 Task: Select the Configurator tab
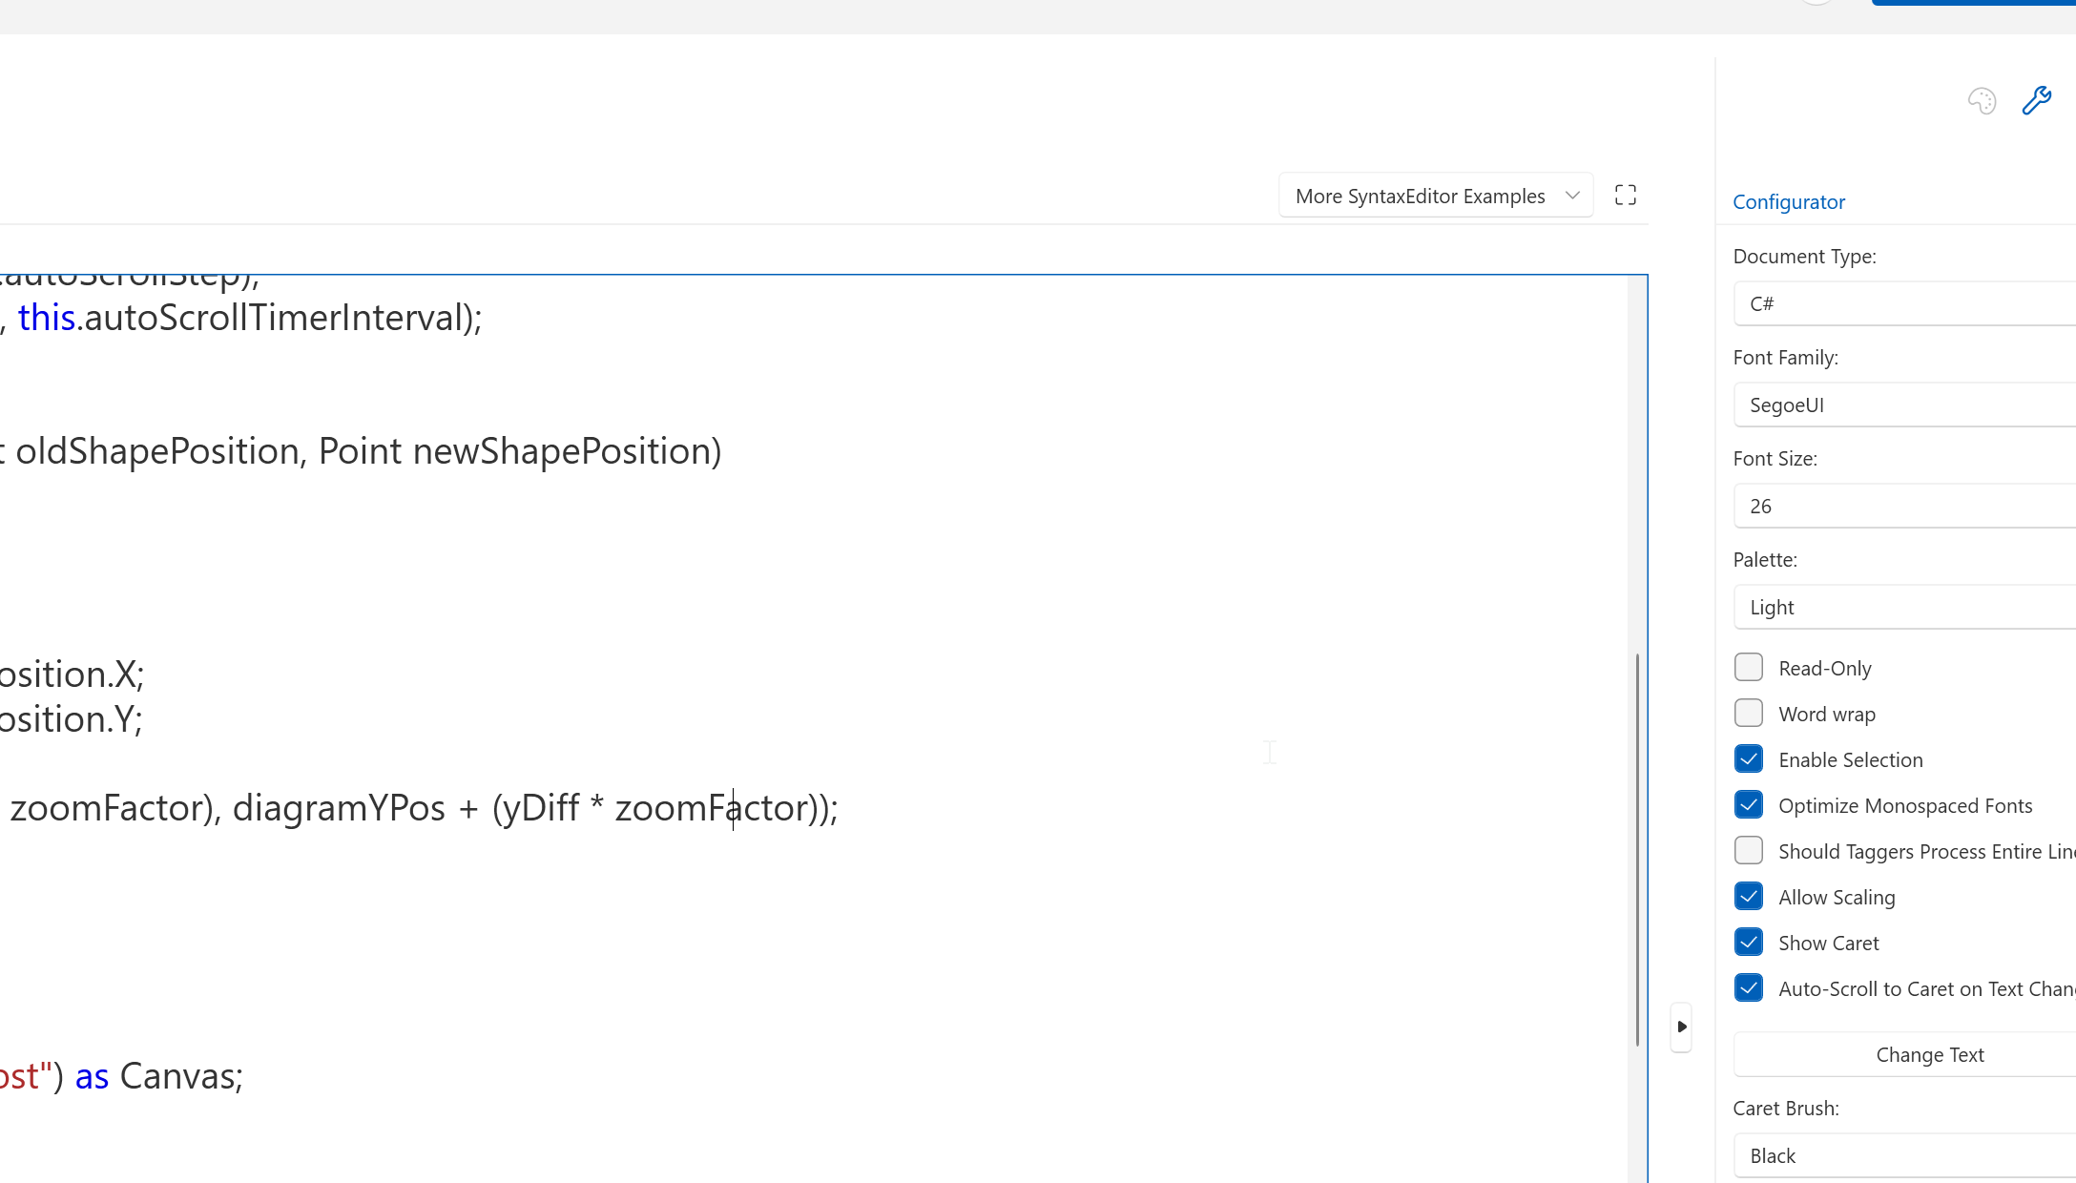pyautogui.click(x=1788, y=202)
